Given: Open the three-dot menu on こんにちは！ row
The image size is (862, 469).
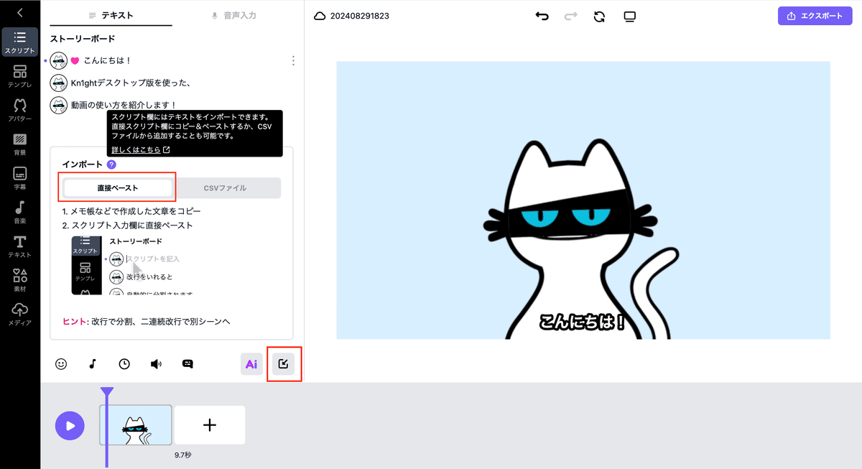Looking at the screenshot, I should tap(293, 61).
